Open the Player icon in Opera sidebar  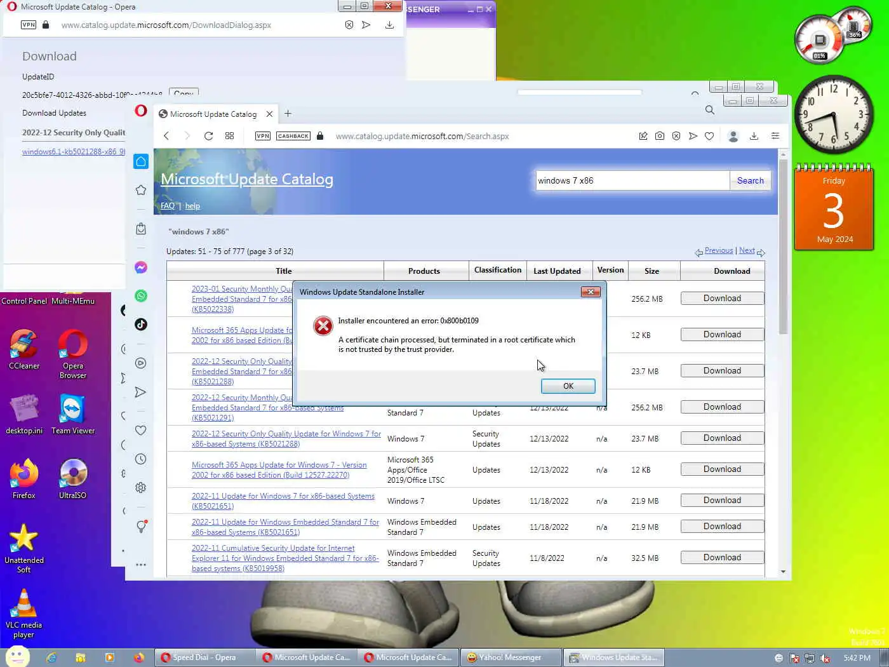pyautogui.click(x=141, y=363)
